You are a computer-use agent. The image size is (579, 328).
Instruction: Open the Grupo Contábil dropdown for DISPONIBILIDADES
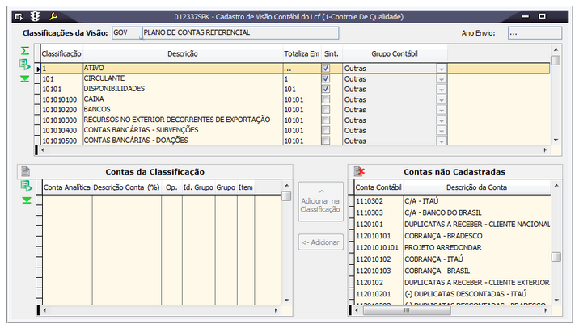tap(441, 89)
